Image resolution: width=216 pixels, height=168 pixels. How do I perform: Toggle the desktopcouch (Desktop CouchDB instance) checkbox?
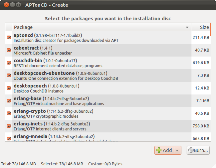(9, 88)
